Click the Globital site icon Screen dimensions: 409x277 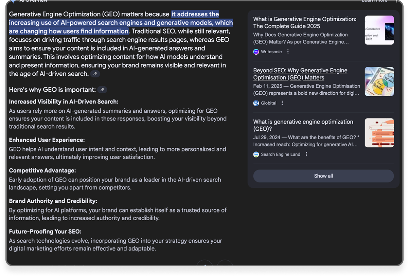[255, 103]
